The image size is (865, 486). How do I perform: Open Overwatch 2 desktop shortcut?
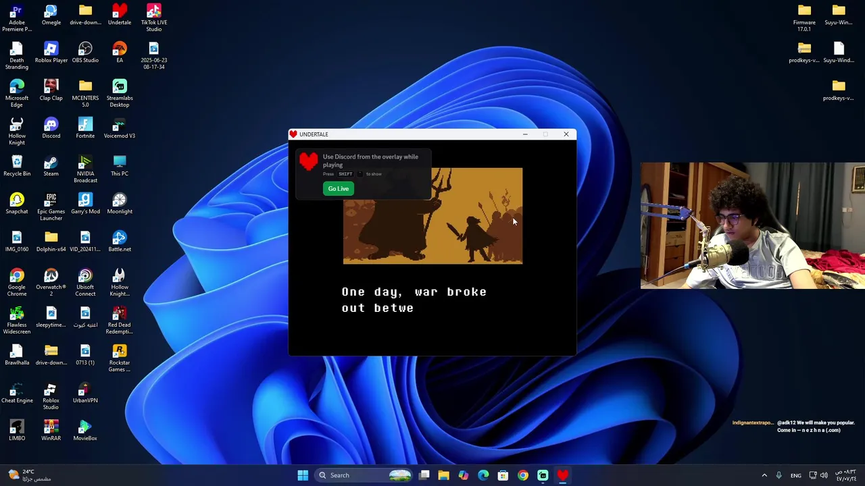pyautogui.click(x=51, y=283)
